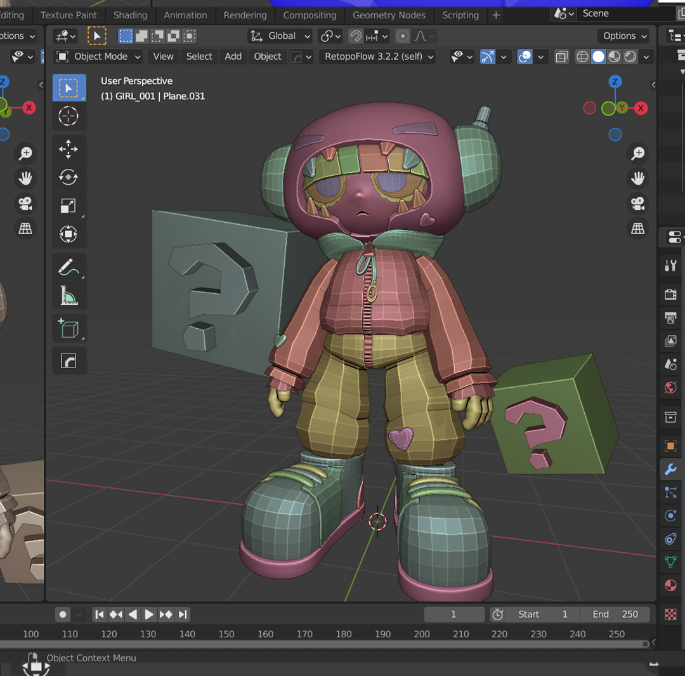Select the bottom tool below Add Cube
Image resolution: width=685 pixels, height=676 pixels.
(69, 361)
